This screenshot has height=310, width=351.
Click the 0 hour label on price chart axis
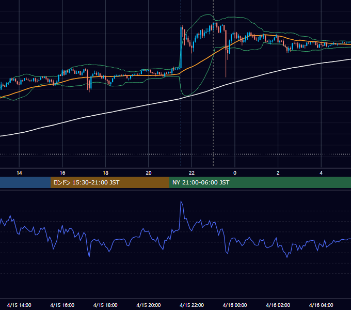(235, 173)
